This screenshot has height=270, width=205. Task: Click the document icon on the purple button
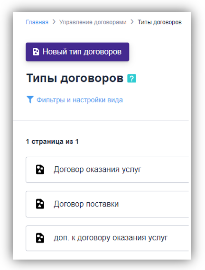coord(36,52)
